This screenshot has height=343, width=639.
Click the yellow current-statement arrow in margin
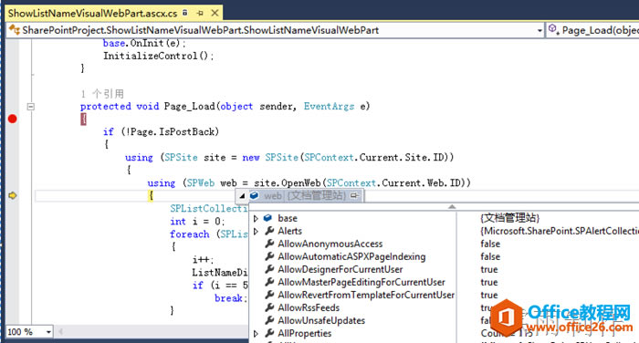[13, 195]
